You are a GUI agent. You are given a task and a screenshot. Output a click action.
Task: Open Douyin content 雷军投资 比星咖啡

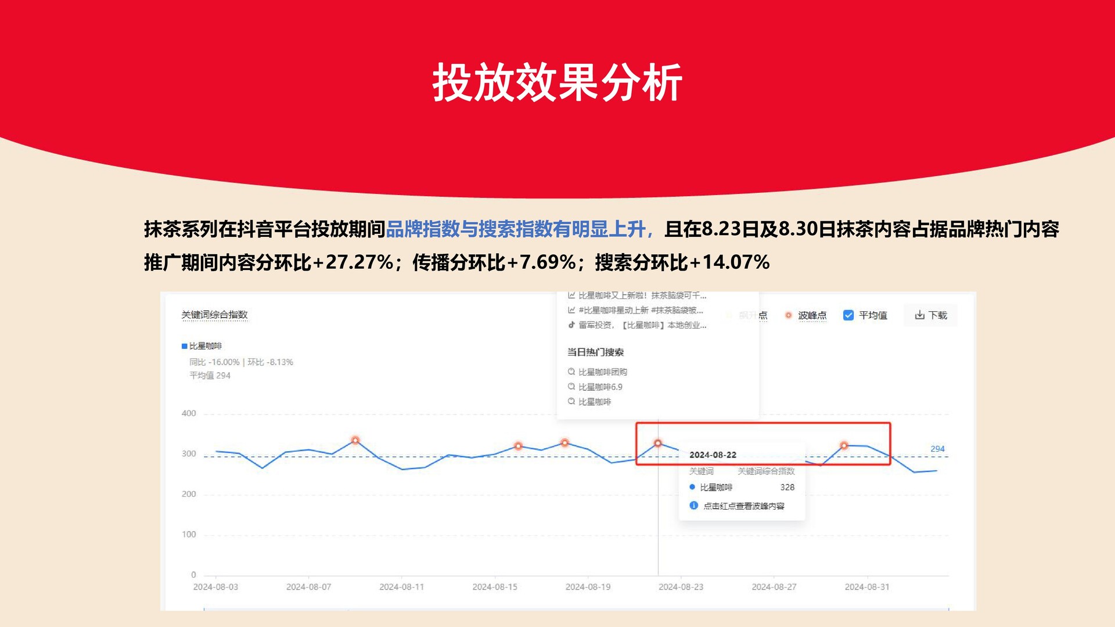642,325
